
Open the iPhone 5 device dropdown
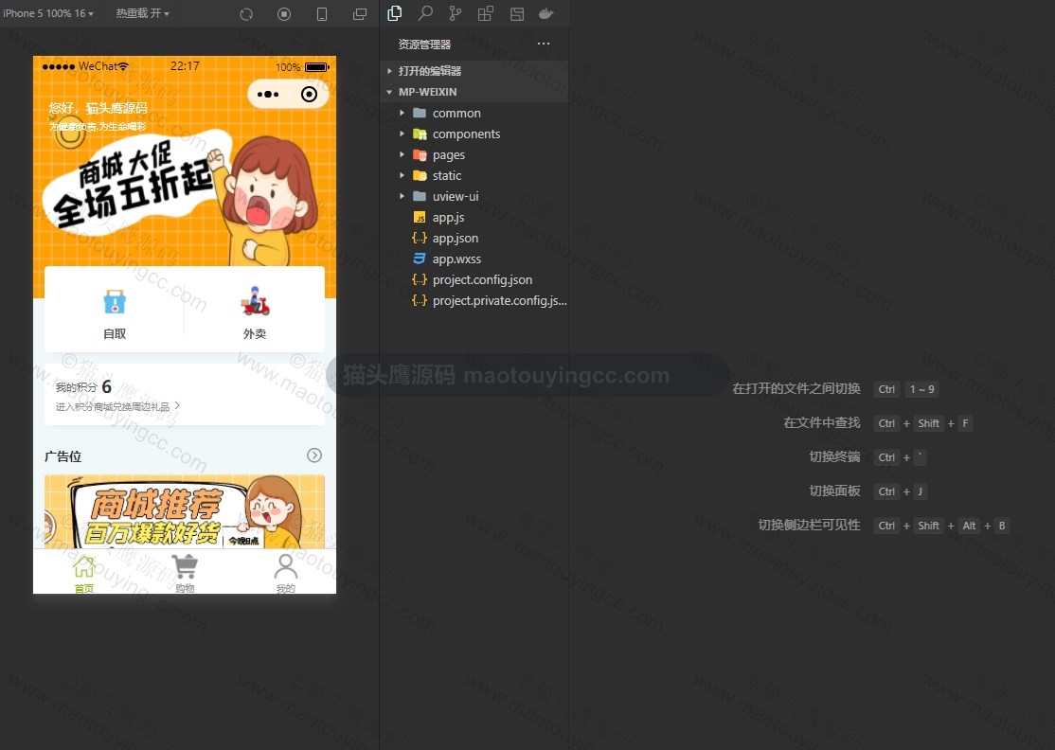[47, 13]
